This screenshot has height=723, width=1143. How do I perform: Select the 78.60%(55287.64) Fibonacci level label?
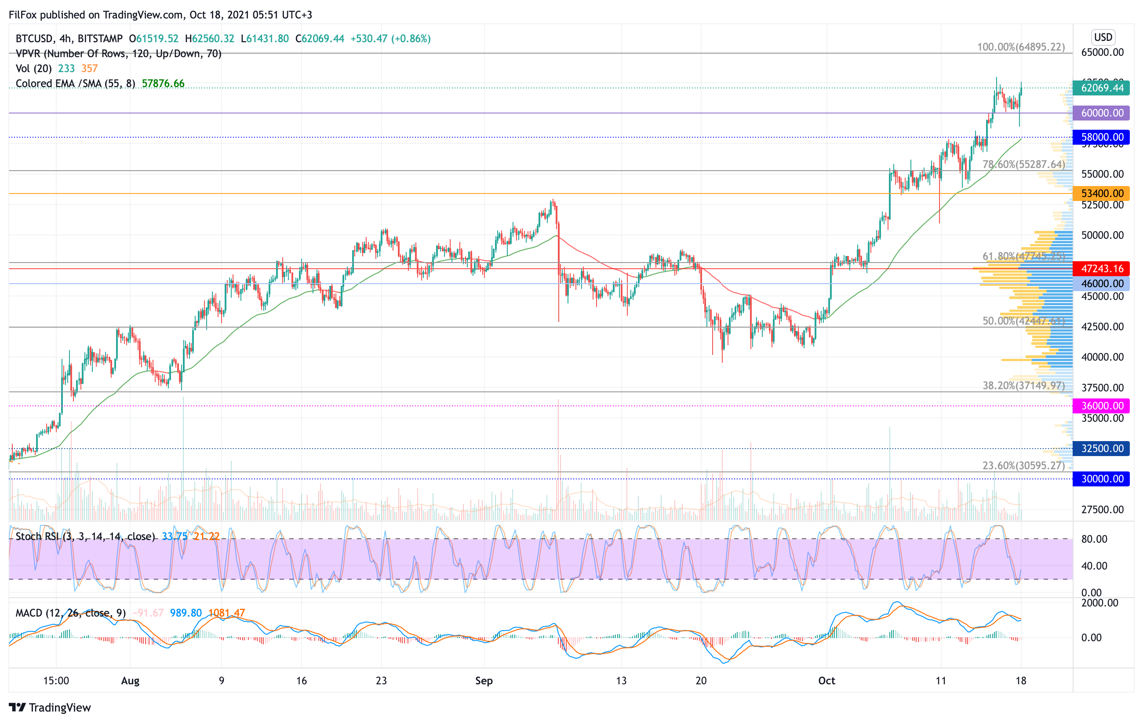pyautogui.click(x=1023, y=164)
